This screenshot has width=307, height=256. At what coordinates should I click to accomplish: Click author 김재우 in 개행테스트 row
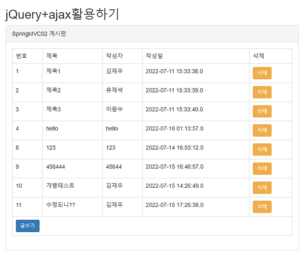coord(114,185)
